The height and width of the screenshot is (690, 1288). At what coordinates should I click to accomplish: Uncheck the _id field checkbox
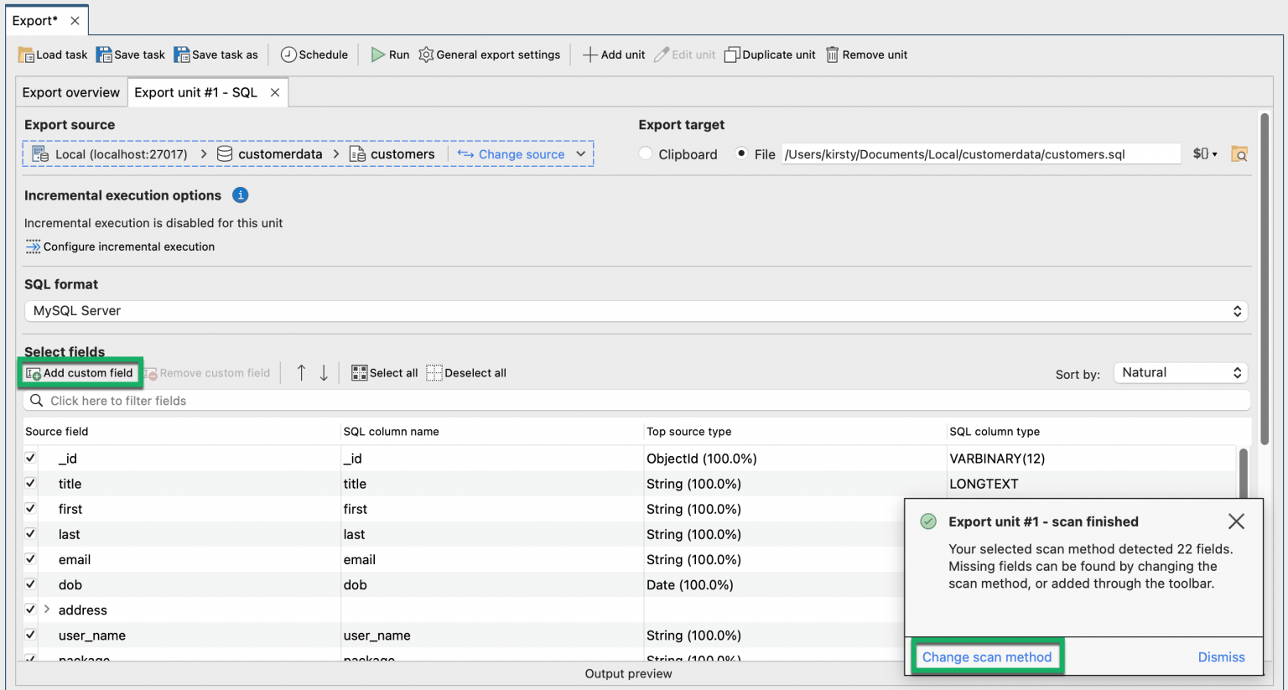[x=31, y=459]
